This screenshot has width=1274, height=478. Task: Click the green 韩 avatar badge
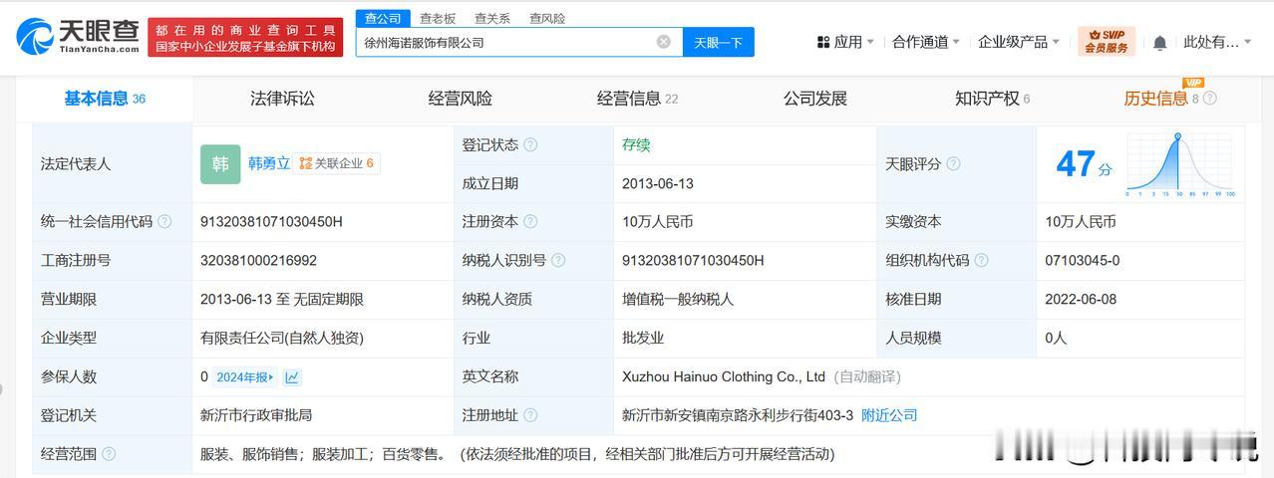pos(220,164)
